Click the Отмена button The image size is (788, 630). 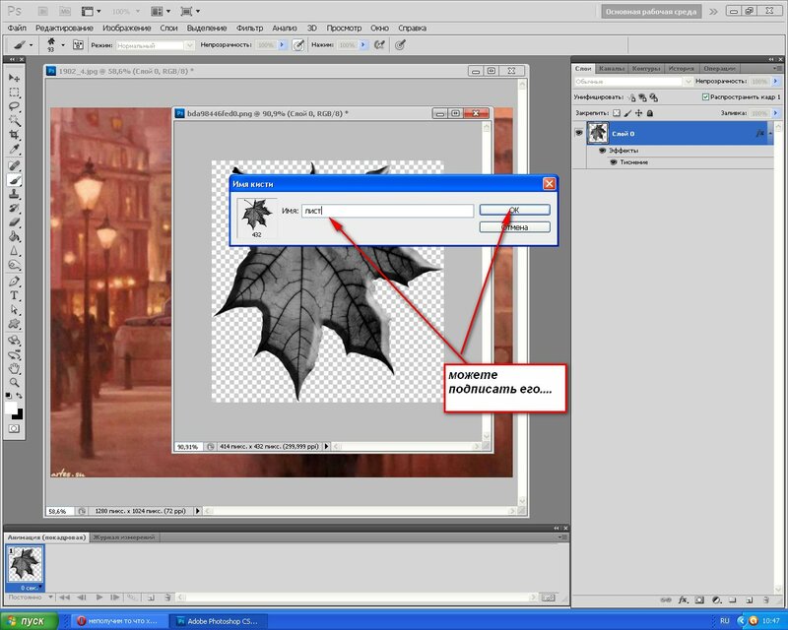coord(514,227)
